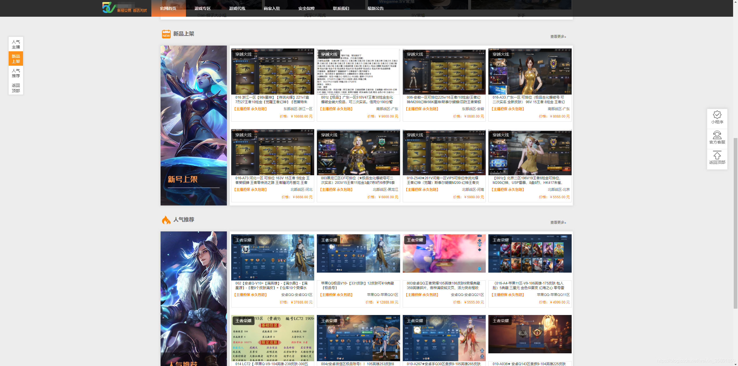
Task: Click 人气推荐 in left floating menu
Action: tap(16, 73)
